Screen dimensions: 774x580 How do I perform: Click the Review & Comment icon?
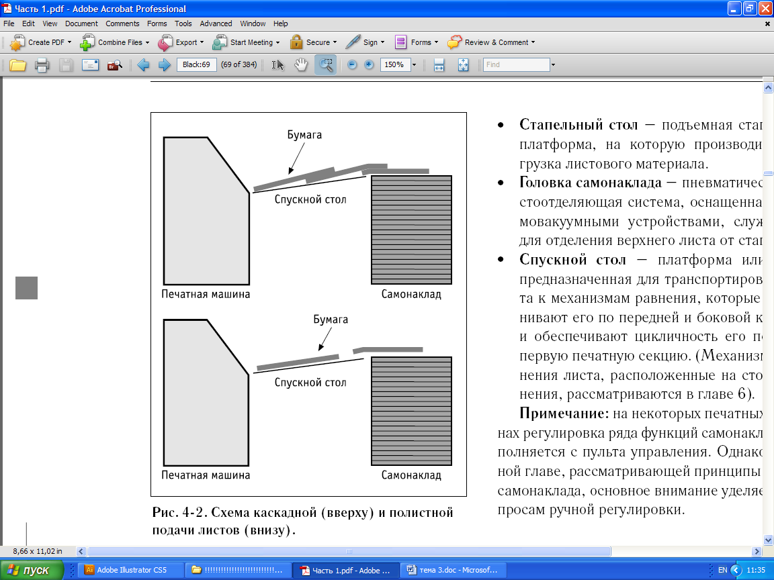pyautogui.click(x=455, y=42)
